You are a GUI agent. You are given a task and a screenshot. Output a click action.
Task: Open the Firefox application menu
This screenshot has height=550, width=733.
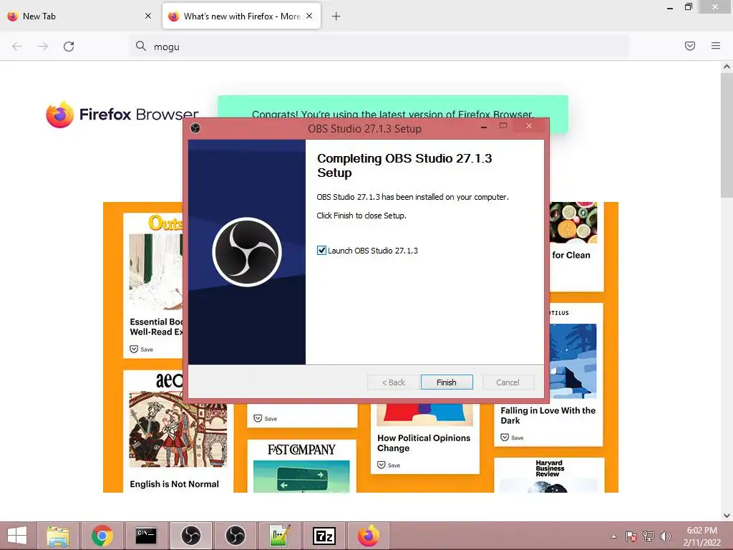(716, 46)
